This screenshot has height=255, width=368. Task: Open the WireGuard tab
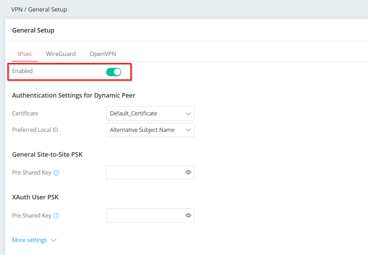(x=61, y=54)
